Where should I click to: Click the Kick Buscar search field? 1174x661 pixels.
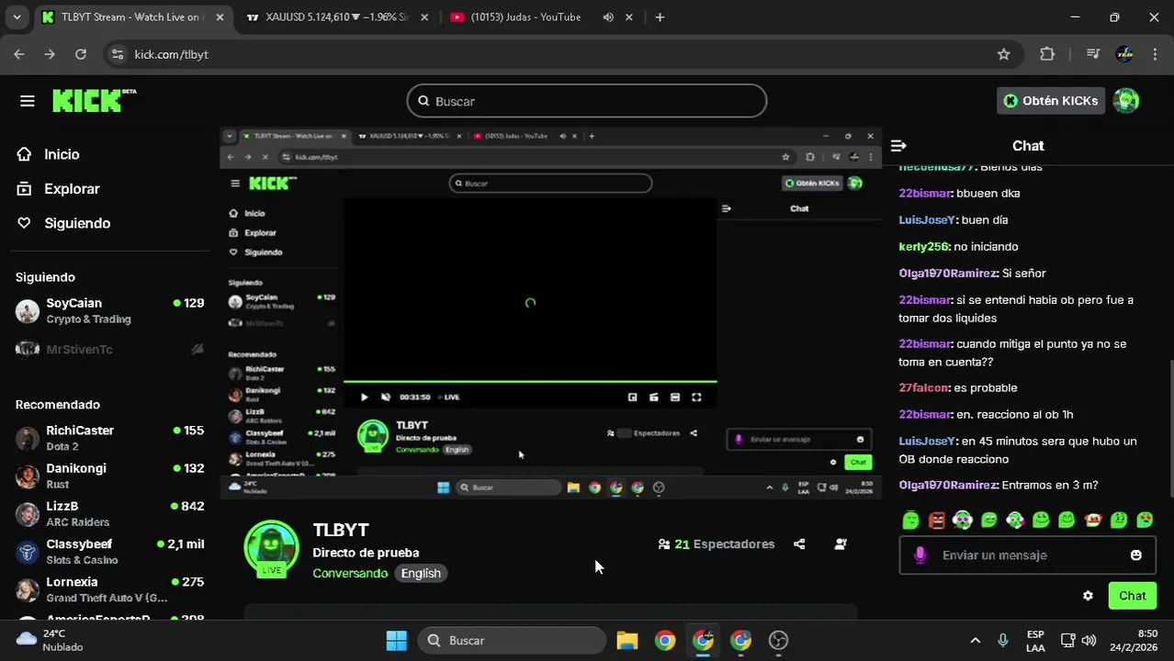coord(587,101)
